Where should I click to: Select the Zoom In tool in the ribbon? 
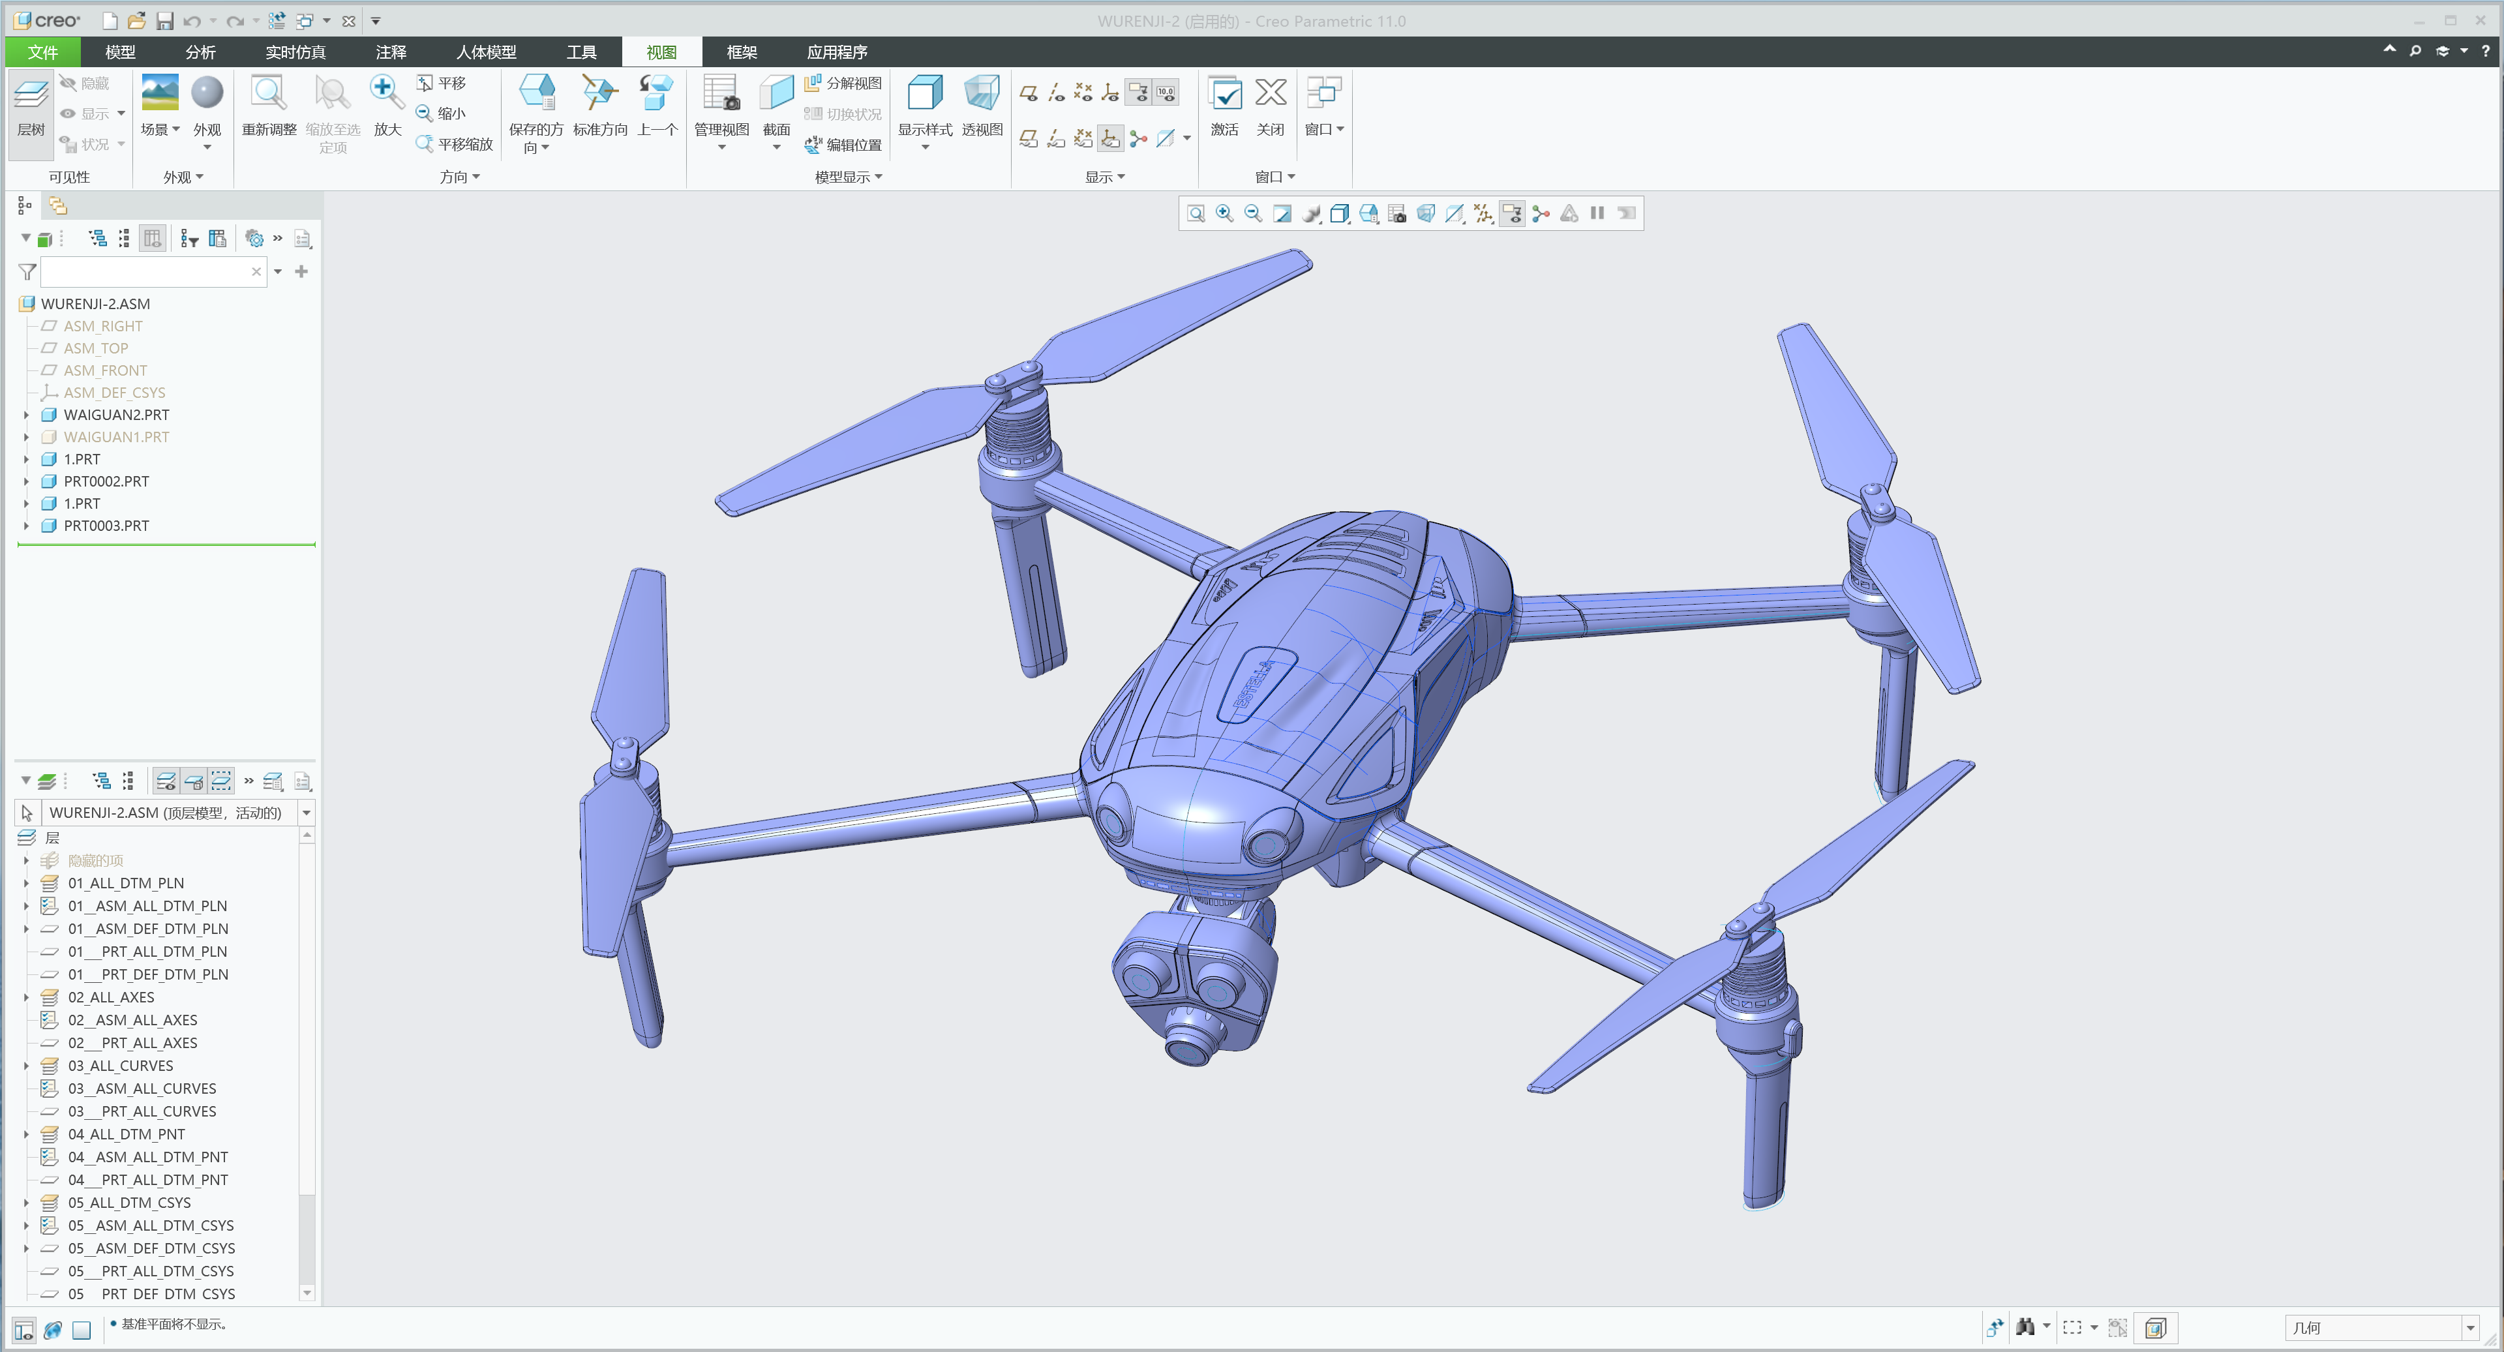tap(387, 93)
